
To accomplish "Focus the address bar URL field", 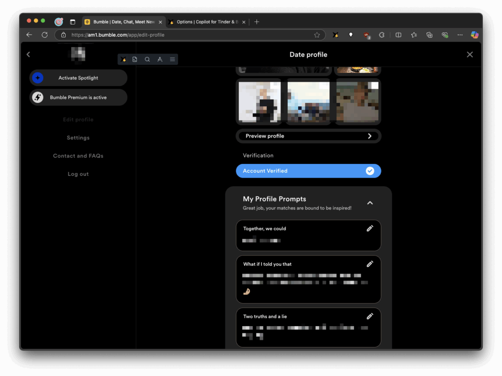I will tap(190, 35).
